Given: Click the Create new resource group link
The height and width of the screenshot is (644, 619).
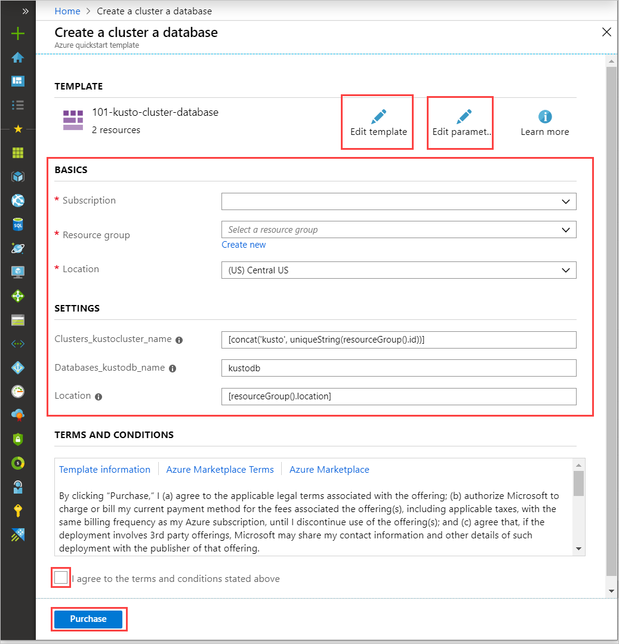Looking at the screenshot, I should [x=244, y=245].
